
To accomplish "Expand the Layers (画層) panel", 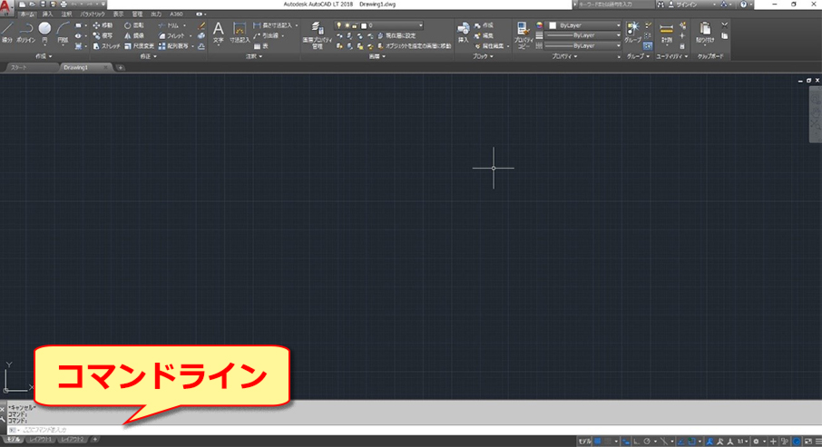I will click(377, 56).
